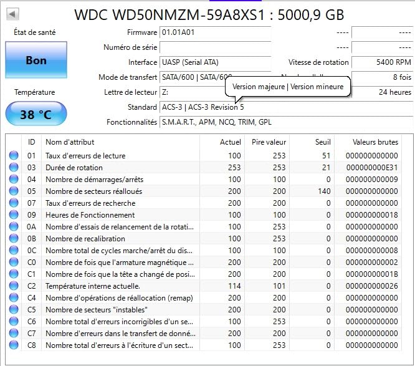Select the status orb for Nombre de secteurs réalloués
The image size is (415, 366).
click(x=14, y=191)
